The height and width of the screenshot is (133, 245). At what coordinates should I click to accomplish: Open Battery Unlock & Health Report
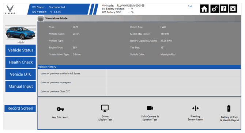[x=229, y=113]
